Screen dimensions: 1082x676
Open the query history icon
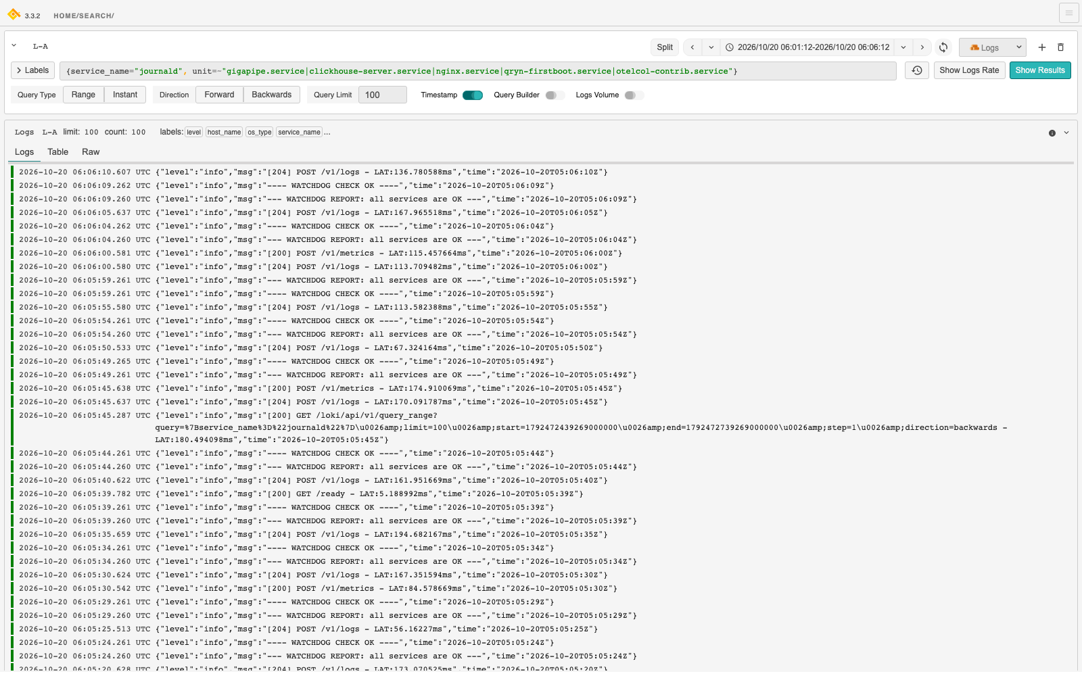click(x=917, y=70)
